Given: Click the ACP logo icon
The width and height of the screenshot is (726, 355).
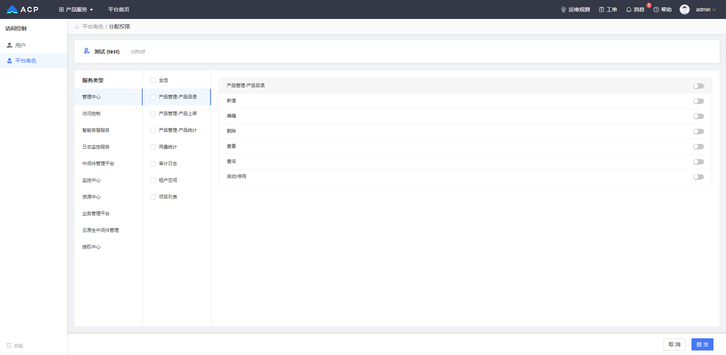Looking at the screenshot, I should point(12,9).
